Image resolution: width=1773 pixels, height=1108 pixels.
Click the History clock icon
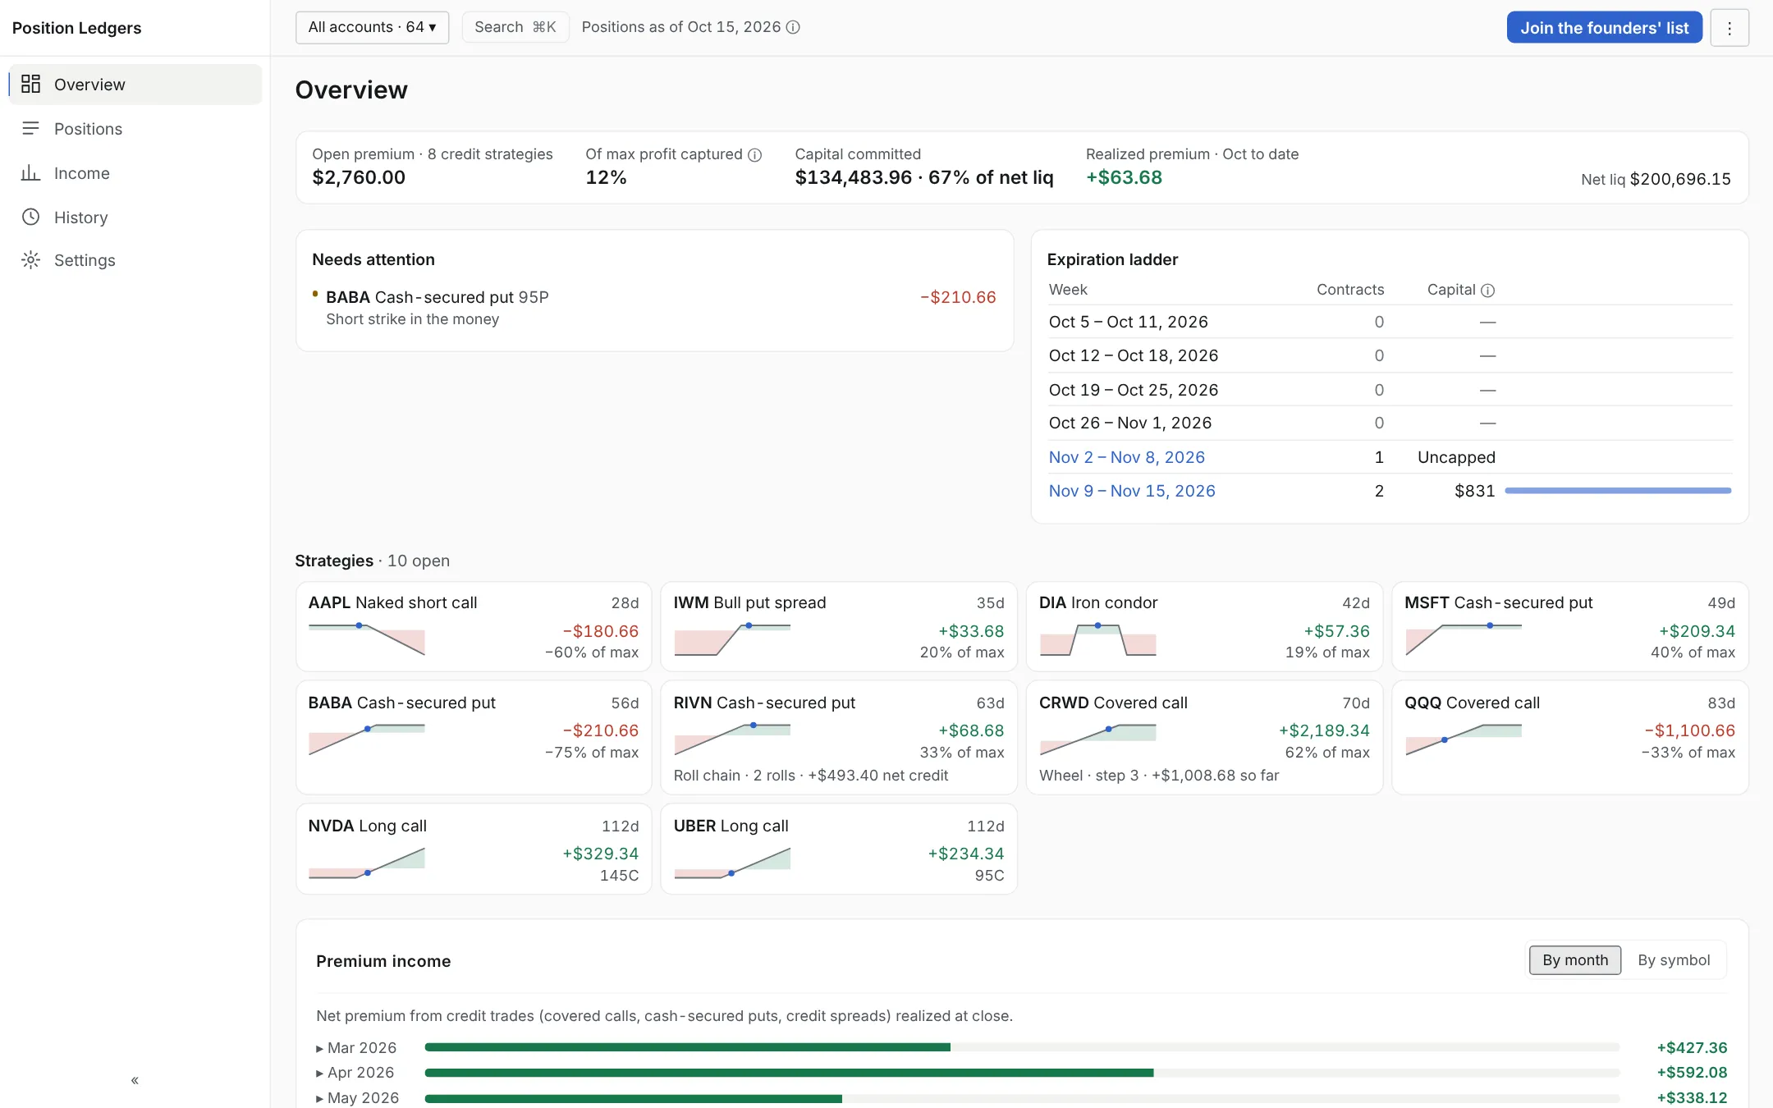pyautogui.click(x=30, y=217)
